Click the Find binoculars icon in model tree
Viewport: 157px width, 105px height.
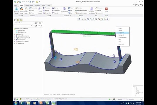tap(36, 26)
